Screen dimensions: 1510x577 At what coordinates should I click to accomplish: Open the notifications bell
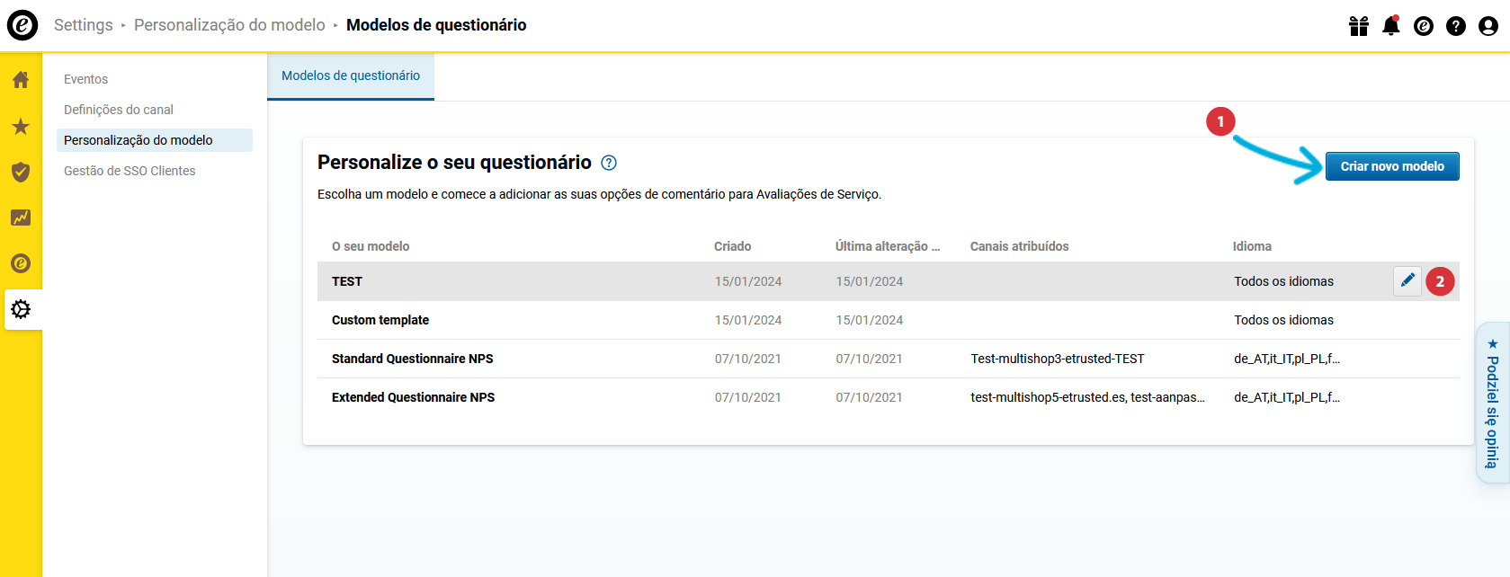[x=1390, y=26]
